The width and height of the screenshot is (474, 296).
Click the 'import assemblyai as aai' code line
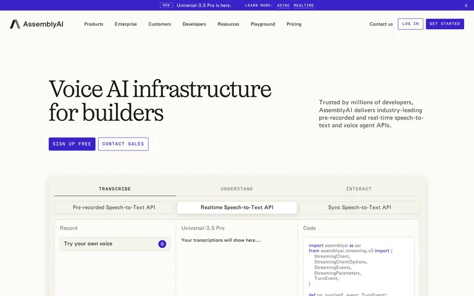coord(335,245)
